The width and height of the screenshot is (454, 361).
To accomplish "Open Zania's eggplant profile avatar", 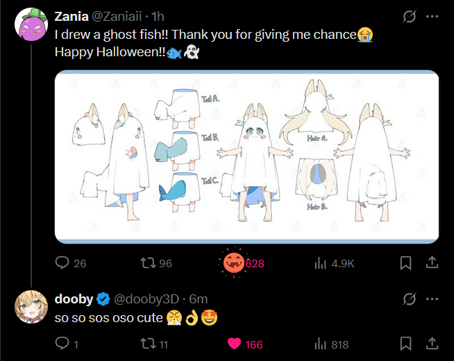I will [31, 24].
